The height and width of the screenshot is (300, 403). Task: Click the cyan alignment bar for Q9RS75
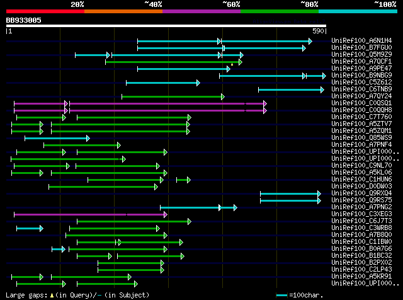pyautogui.click(x=291, y=200)
